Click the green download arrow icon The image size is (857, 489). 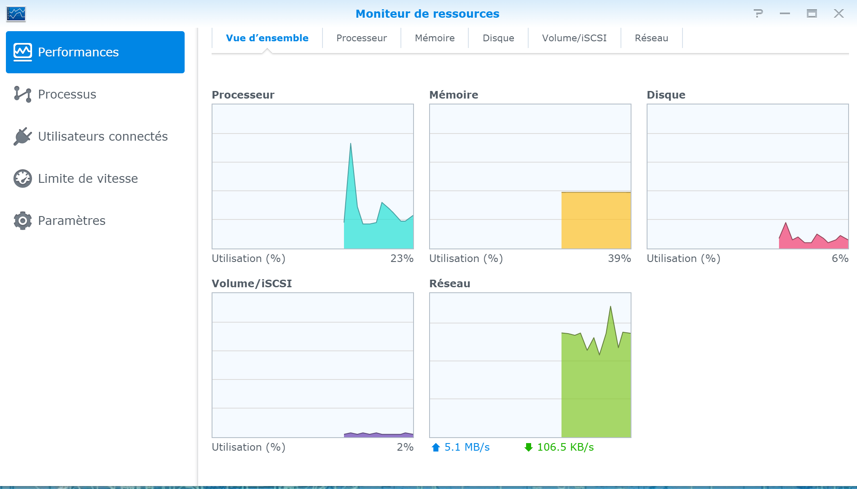click(528, 447)
